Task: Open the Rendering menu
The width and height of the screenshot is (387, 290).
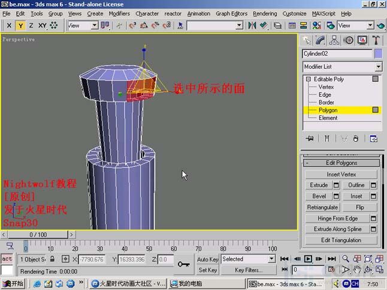Action: tap(265, 14)
